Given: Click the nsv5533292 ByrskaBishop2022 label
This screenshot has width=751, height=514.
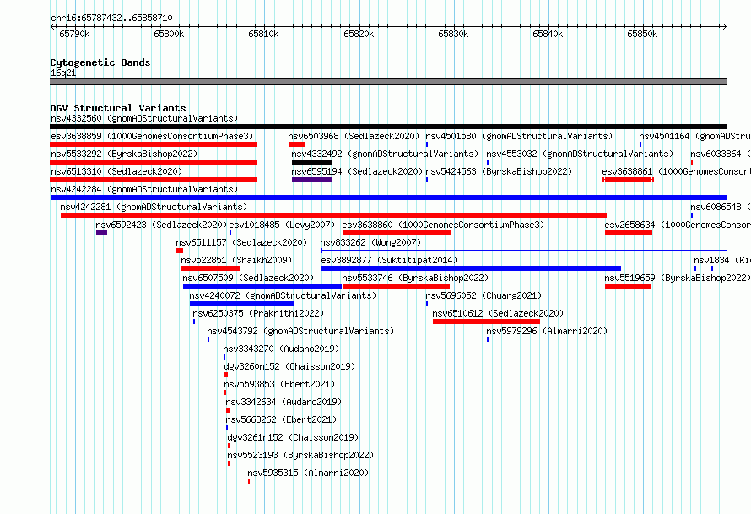Looking at the screenshot, I should 124,154.
